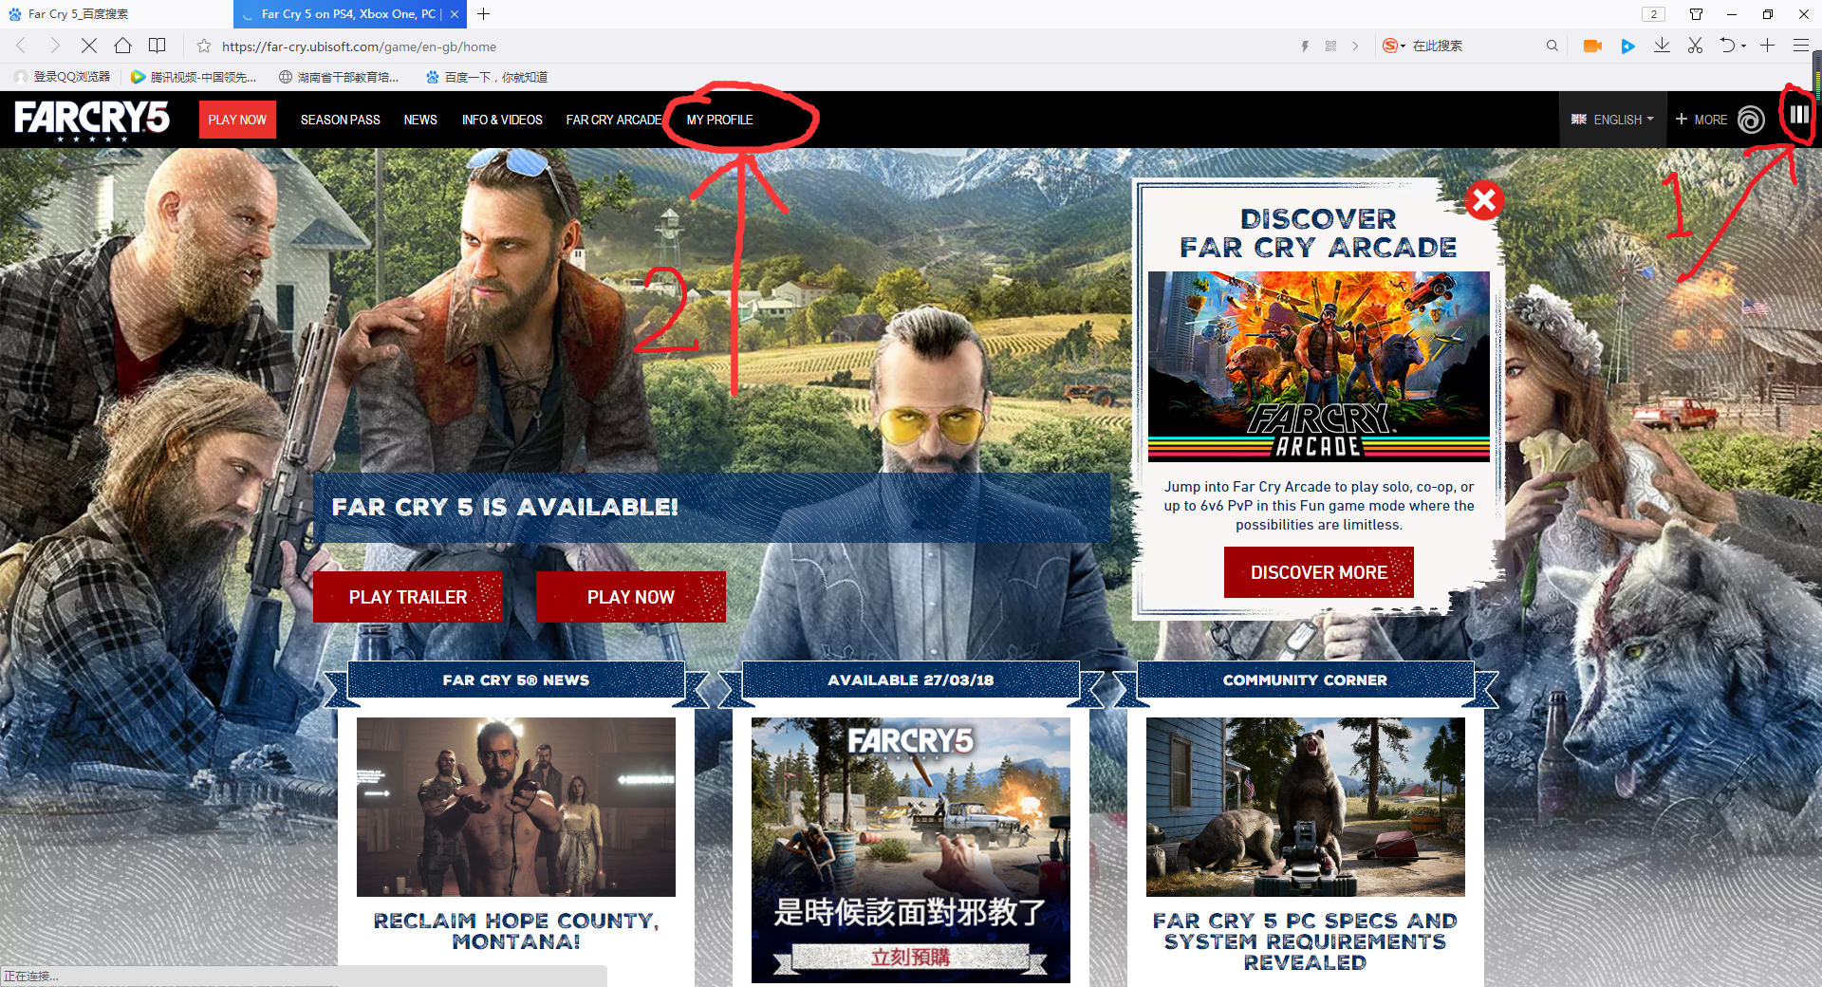Open the Far Cry Arcade popup artwork
The height and width of the screenshot is (987, 1822).
point(1319,366)
